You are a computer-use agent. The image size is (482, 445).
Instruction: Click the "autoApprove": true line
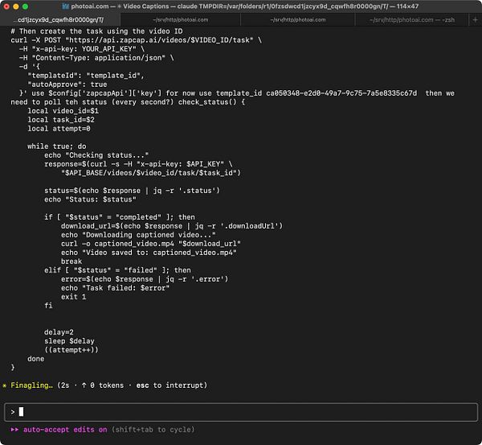click(67, 84)
